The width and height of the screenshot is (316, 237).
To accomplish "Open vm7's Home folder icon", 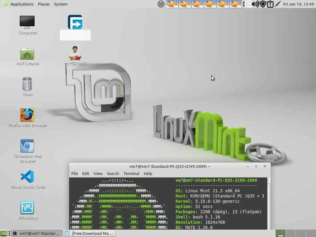I will [x=27, y=57].
